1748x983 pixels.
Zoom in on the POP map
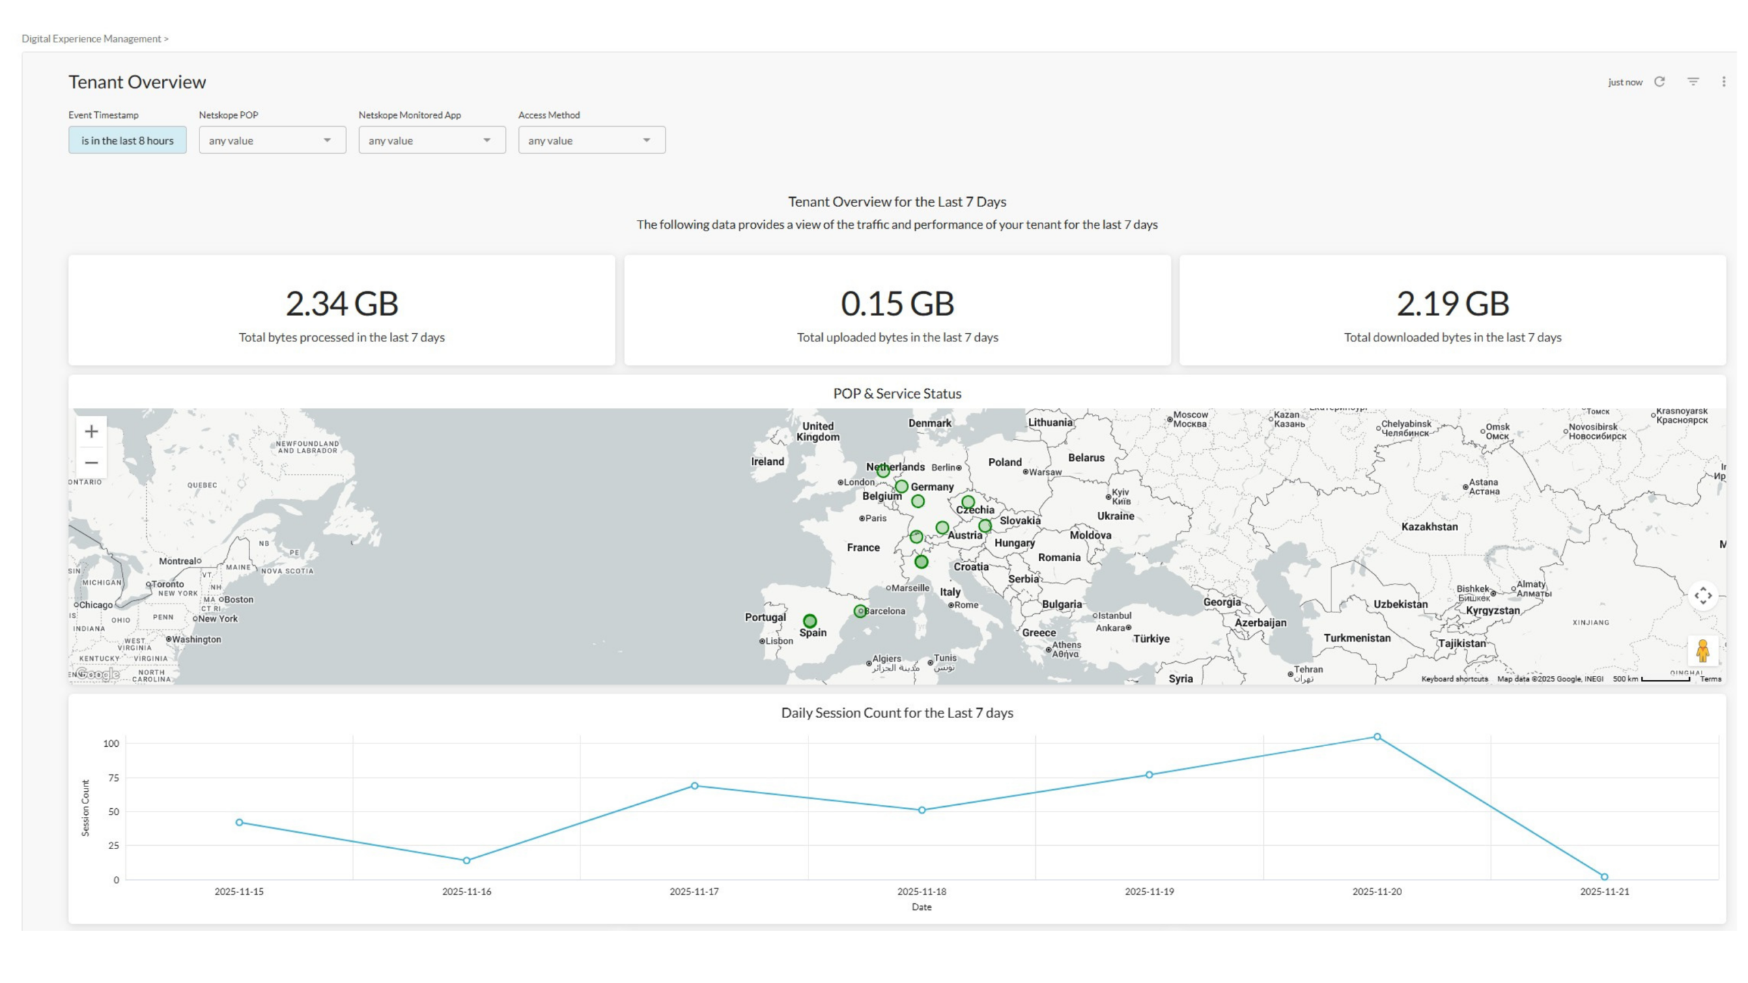91,431
